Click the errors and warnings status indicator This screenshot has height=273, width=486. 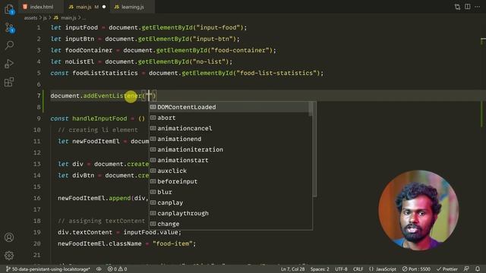117,269
